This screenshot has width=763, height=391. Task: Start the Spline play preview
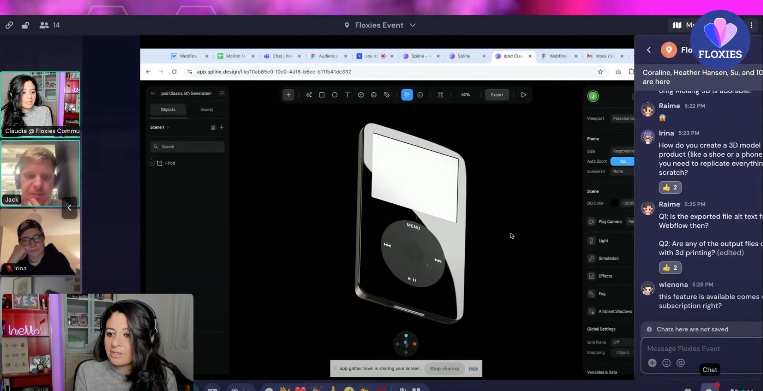pyautogui.click(x=523, y=95)
